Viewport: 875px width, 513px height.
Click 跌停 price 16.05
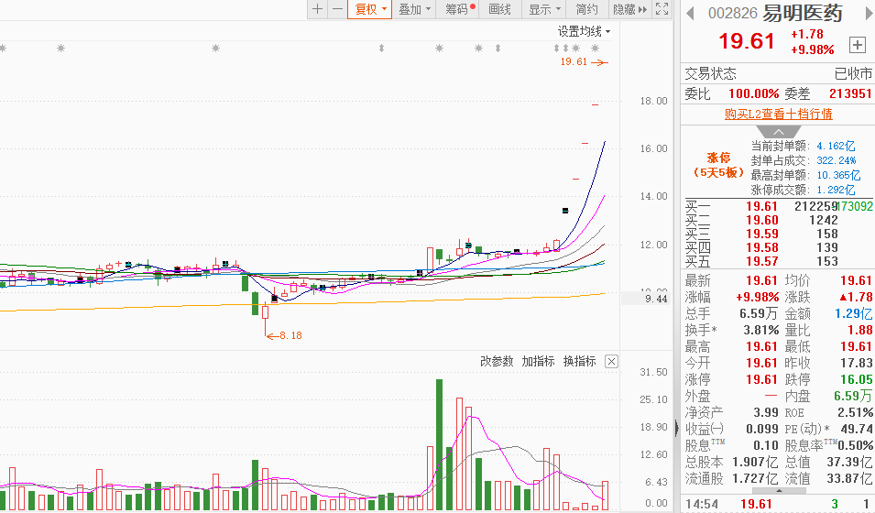click(x=856, y=379)
